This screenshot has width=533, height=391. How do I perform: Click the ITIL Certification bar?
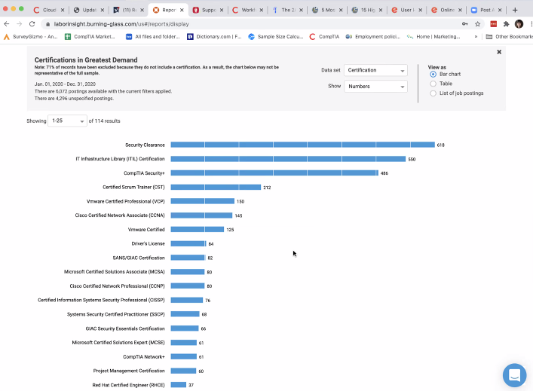pos(288,159)
